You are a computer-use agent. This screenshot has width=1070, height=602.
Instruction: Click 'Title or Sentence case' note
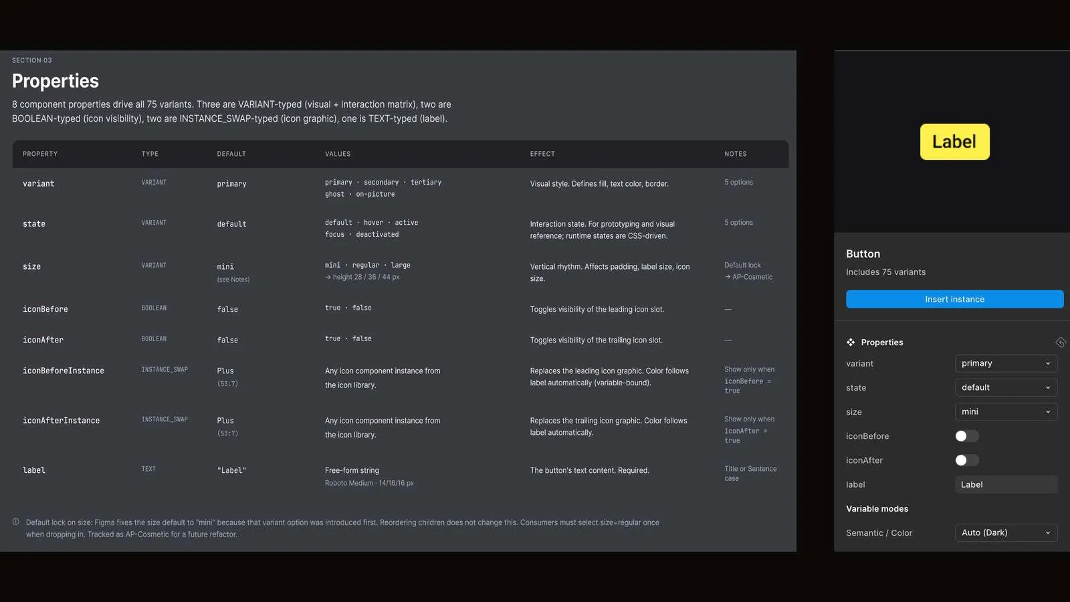pyautogui.click(x=750, y=474)
